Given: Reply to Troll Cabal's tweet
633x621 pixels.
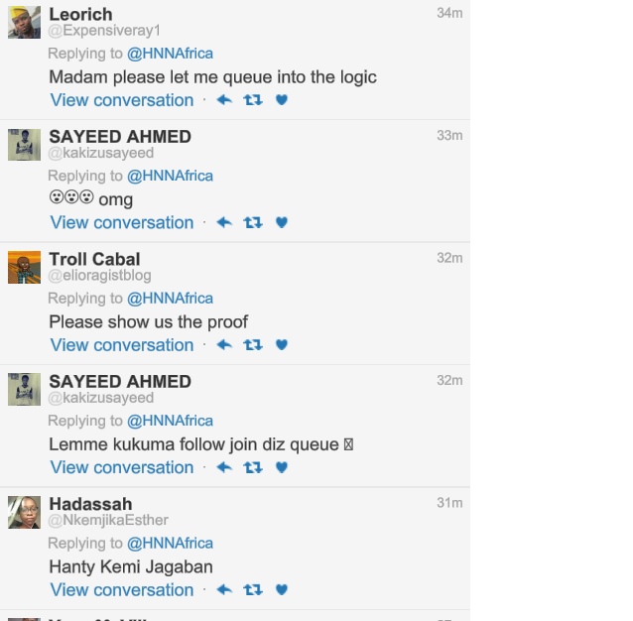Looking at the screenshot, I should [224, 345].
